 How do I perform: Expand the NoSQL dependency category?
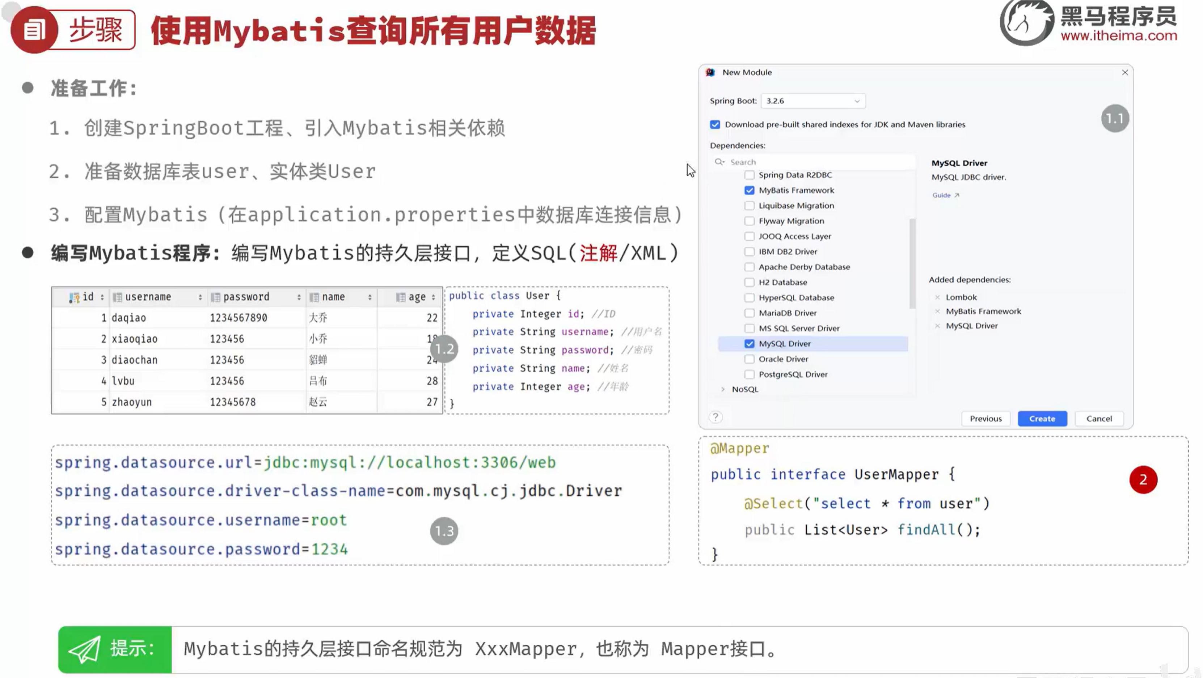point(723,389)
